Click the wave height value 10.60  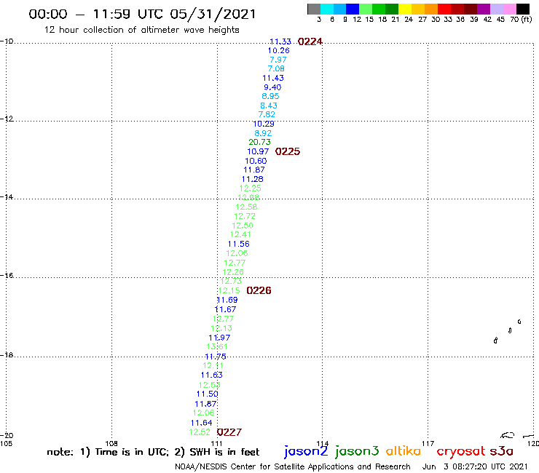[x=256, y=161]
